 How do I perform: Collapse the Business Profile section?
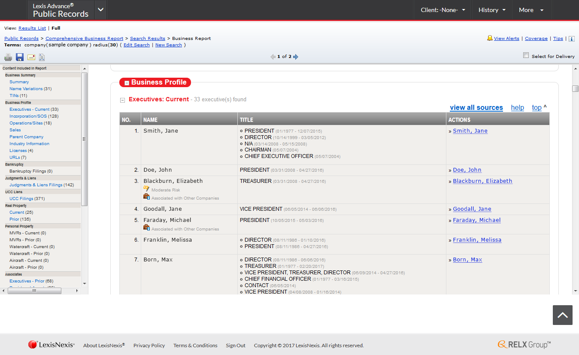[x=127, y=83]
